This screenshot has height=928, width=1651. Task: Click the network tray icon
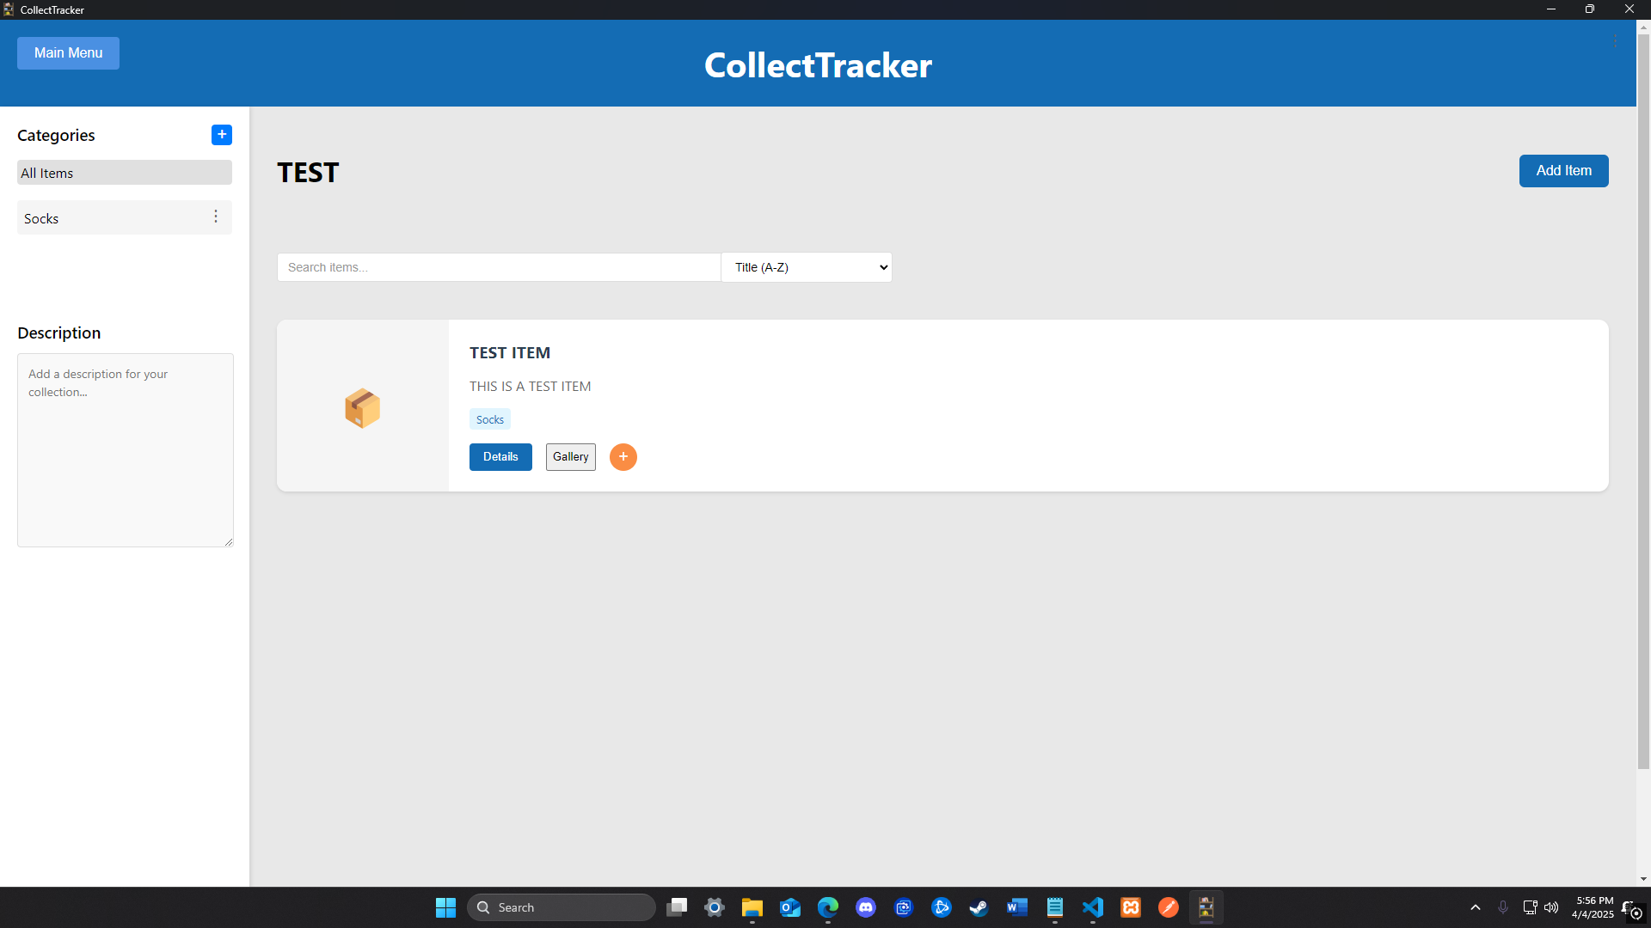1530,907
